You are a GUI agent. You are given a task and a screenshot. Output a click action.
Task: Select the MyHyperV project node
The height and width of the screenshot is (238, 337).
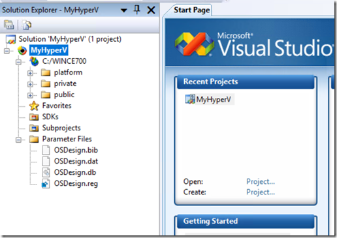[x=49, y=50]
